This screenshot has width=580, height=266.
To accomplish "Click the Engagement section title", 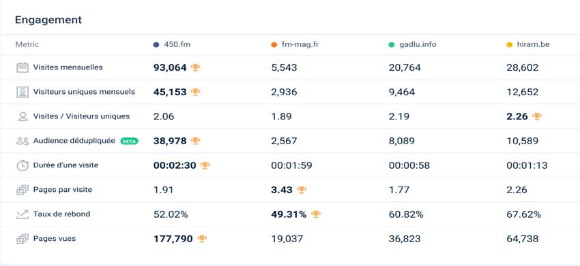I will 48,20.
